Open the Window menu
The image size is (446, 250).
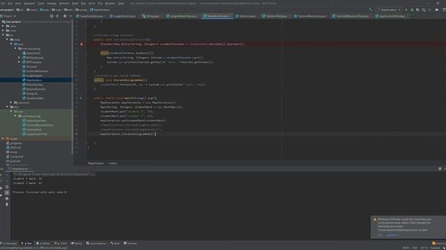[x=110, y=3]
